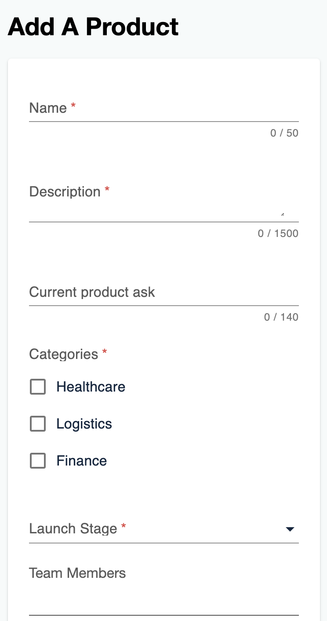The height and width of the screenshot is (621, 327).
Task: Click the Finance category label text
Action: (82, 461)
